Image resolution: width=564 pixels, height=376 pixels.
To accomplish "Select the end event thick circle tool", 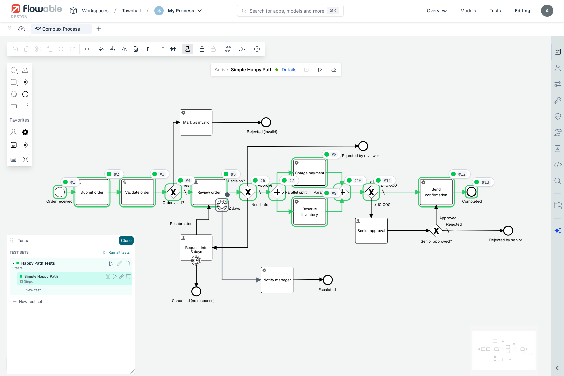I will 25,94.
